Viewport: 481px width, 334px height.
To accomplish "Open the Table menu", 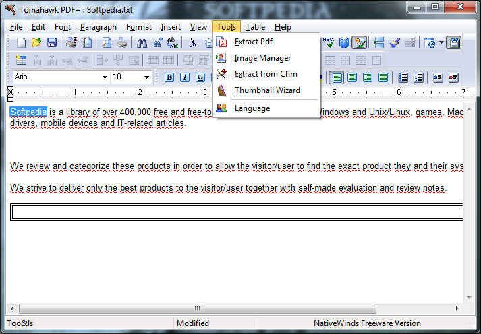I will coord(255,27).
